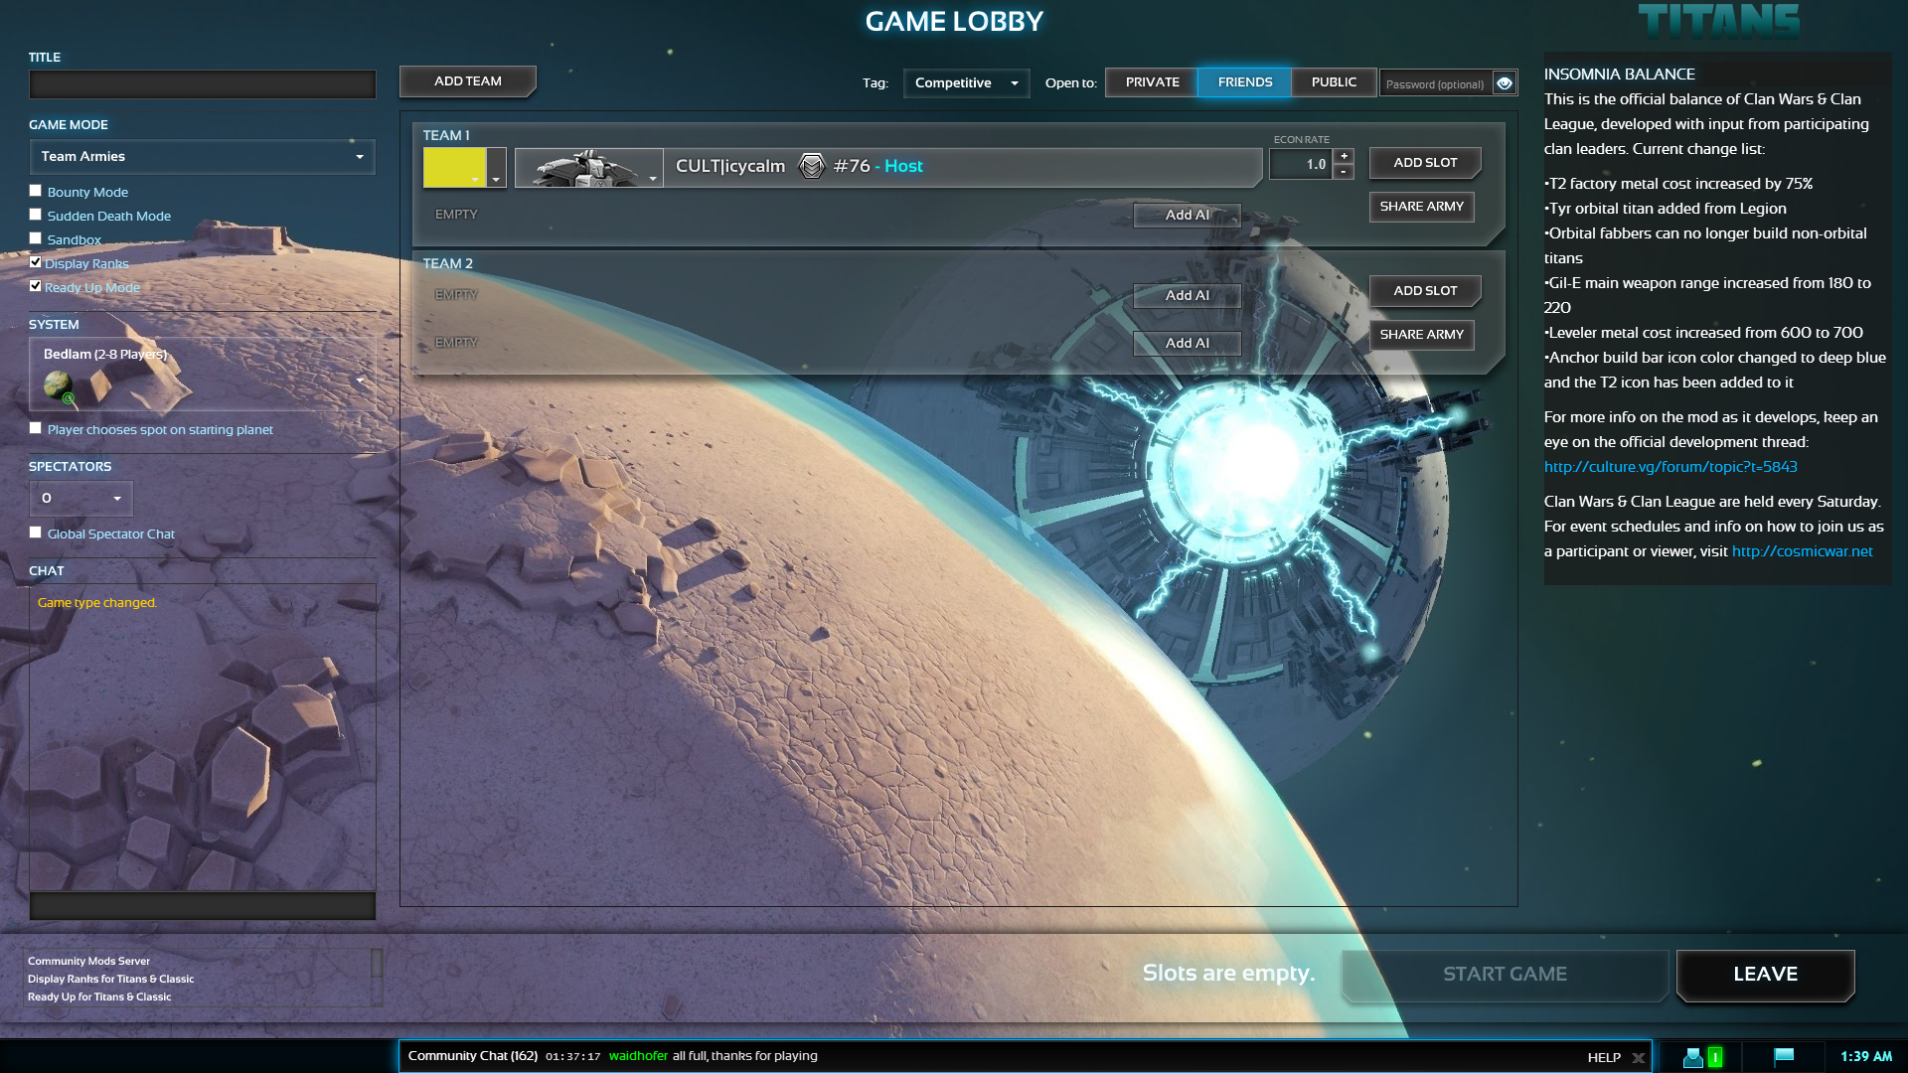Expand the Competitive tag dropdown

[x=966, y=83]
